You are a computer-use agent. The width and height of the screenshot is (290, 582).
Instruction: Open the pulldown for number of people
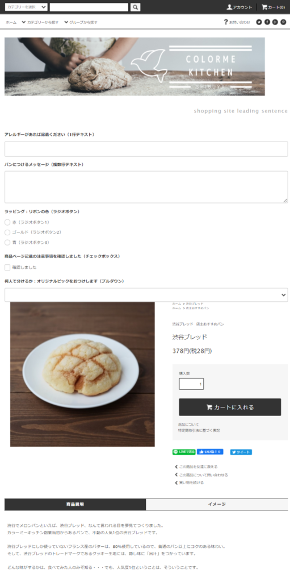(146, 295)
